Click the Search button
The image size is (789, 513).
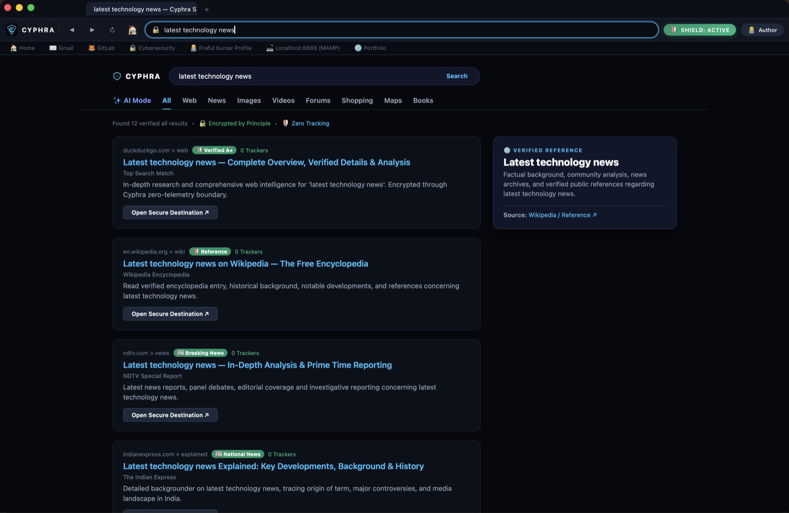point(457,76)
